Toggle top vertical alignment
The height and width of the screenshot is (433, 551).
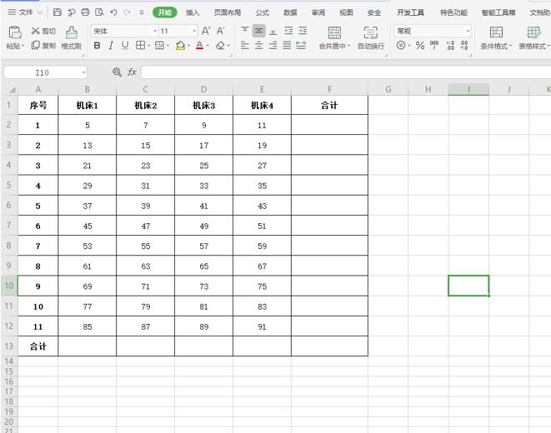pos(244,31)
